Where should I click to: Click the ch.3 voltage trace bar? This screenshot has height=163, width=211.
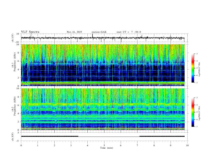[x=103, y=136]
